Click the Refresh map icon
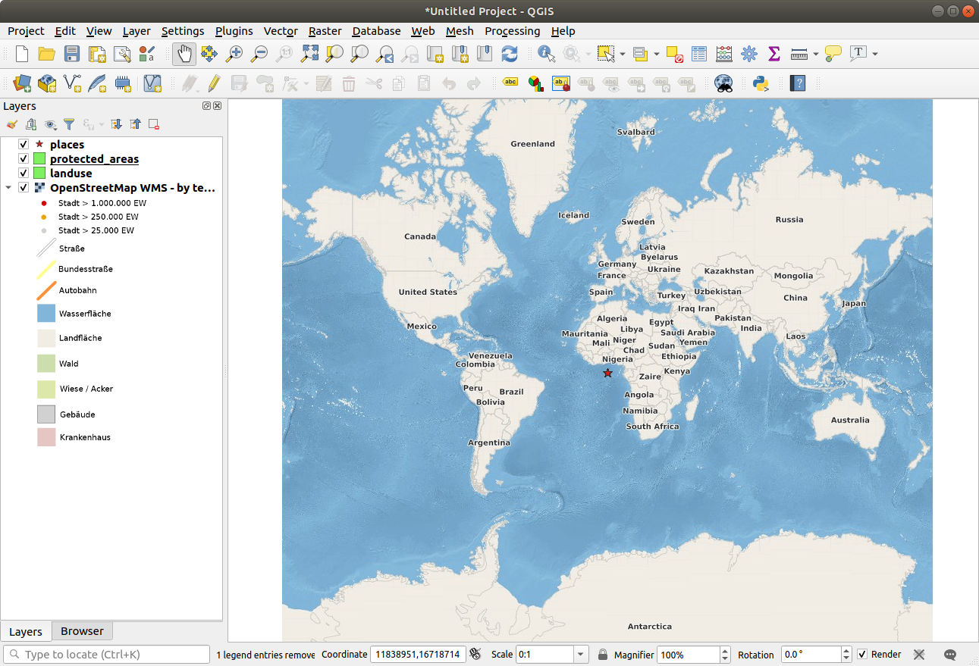 click(510, 54)
